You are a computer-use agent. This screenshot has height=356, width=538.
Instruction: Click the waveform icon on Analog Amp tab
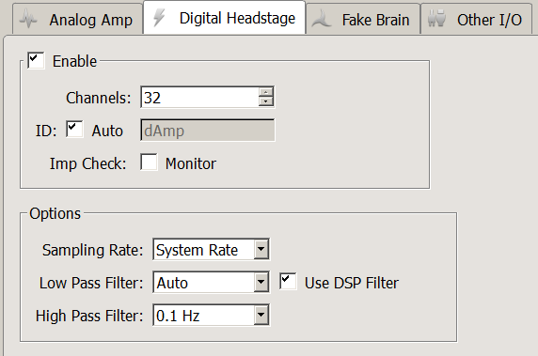click(x=28, y=19)
